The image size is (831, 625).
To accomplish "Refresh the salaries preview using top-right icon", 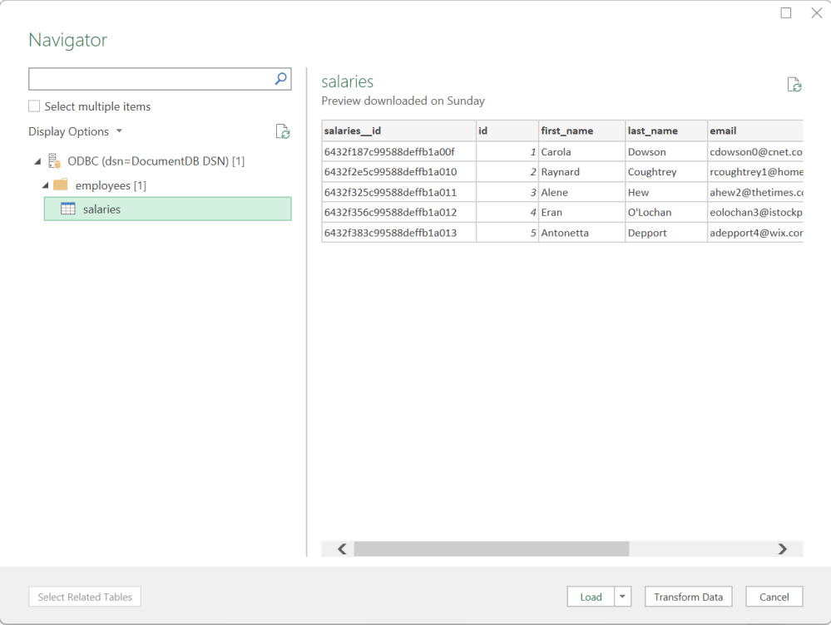I will (x=794, y=85).
